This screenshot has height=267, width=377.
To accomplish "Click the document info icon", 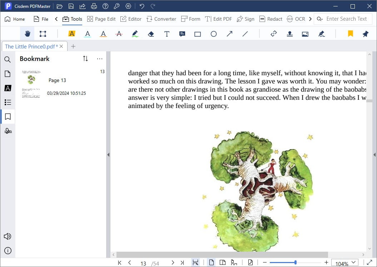I will coord(8,251).
